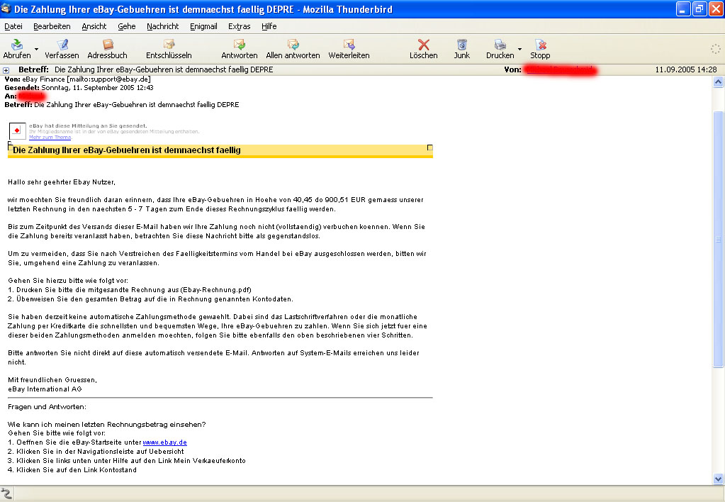Expand the Betreff header details
725x502 pixels.
6,70
